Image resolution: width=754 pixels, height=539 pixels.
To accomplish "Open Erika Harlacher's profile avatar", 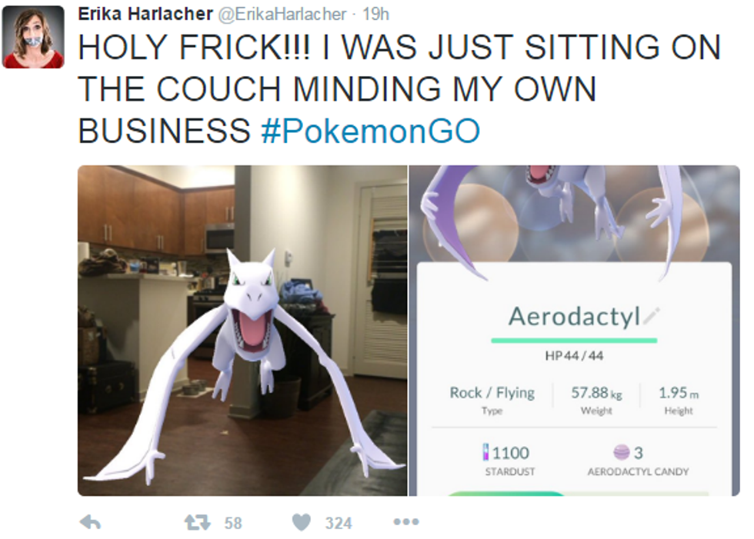I will pos(33,37).
